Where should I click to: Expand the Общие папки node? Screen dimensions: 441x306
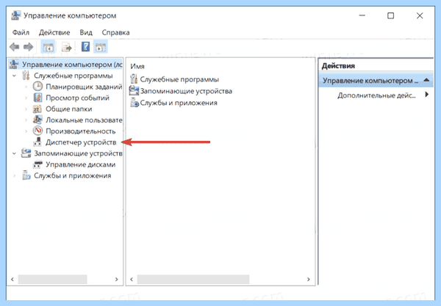click(26, 109)
